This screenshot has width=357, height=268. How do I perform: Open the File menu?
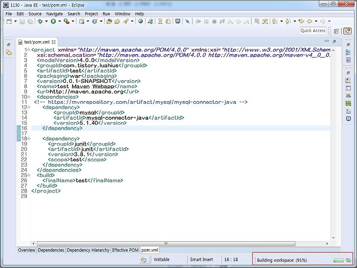[x=8, y=14]
